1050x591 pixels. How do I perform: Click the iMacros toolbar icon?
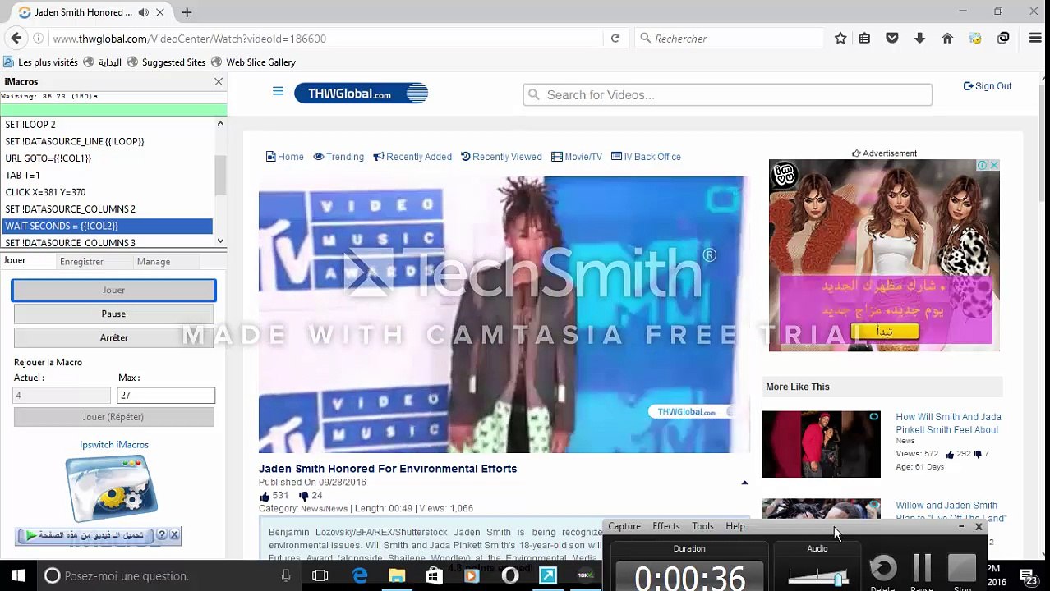point(975,38)
